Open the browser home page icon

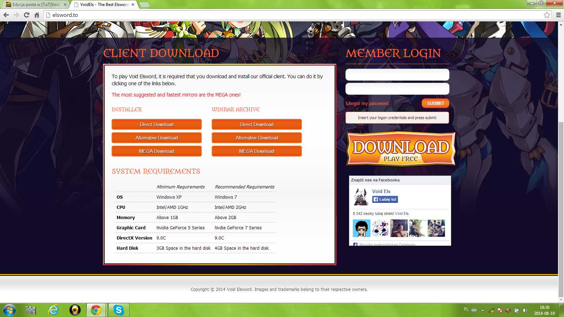coord(37,15)
